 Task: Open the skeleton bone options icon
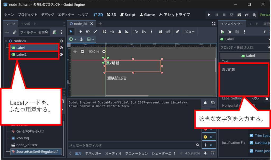[x=178, y=31]
